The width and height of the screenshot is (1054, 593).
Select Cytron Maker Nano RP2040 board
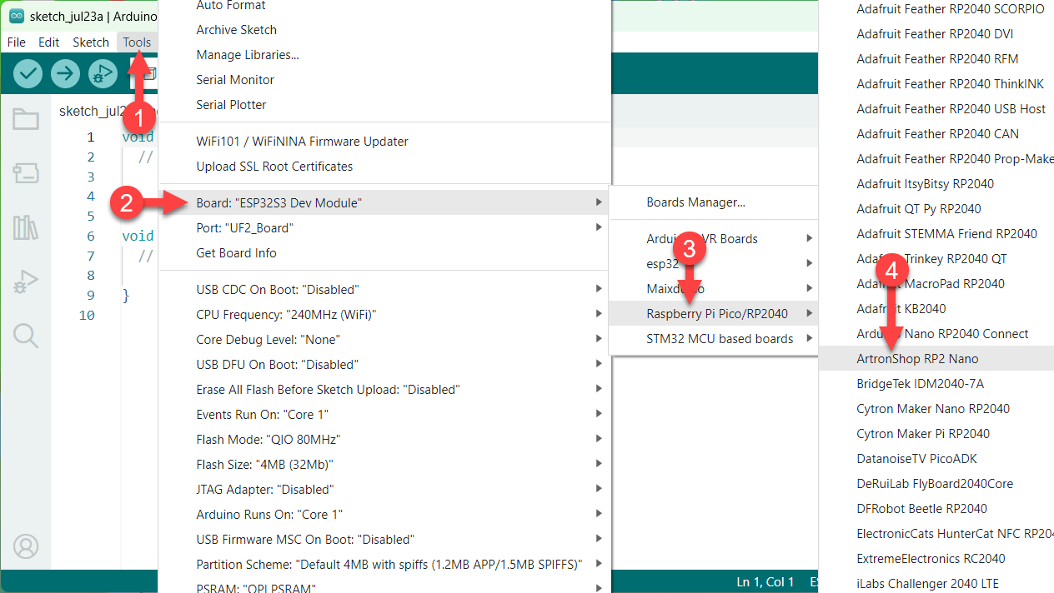click(937, 409)
